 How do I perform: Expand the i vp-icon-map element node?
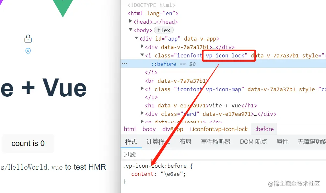[142, 89]
